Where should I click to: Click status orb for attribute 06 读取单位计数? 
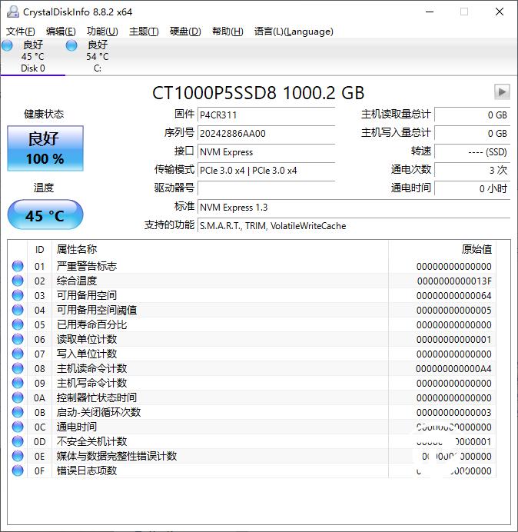(x=18, y=339)
